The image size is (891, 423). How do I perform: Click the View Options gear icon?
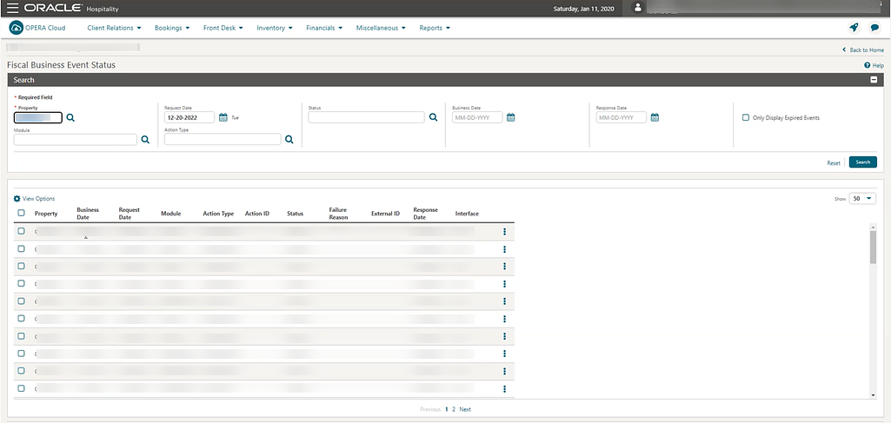(17, 199)
